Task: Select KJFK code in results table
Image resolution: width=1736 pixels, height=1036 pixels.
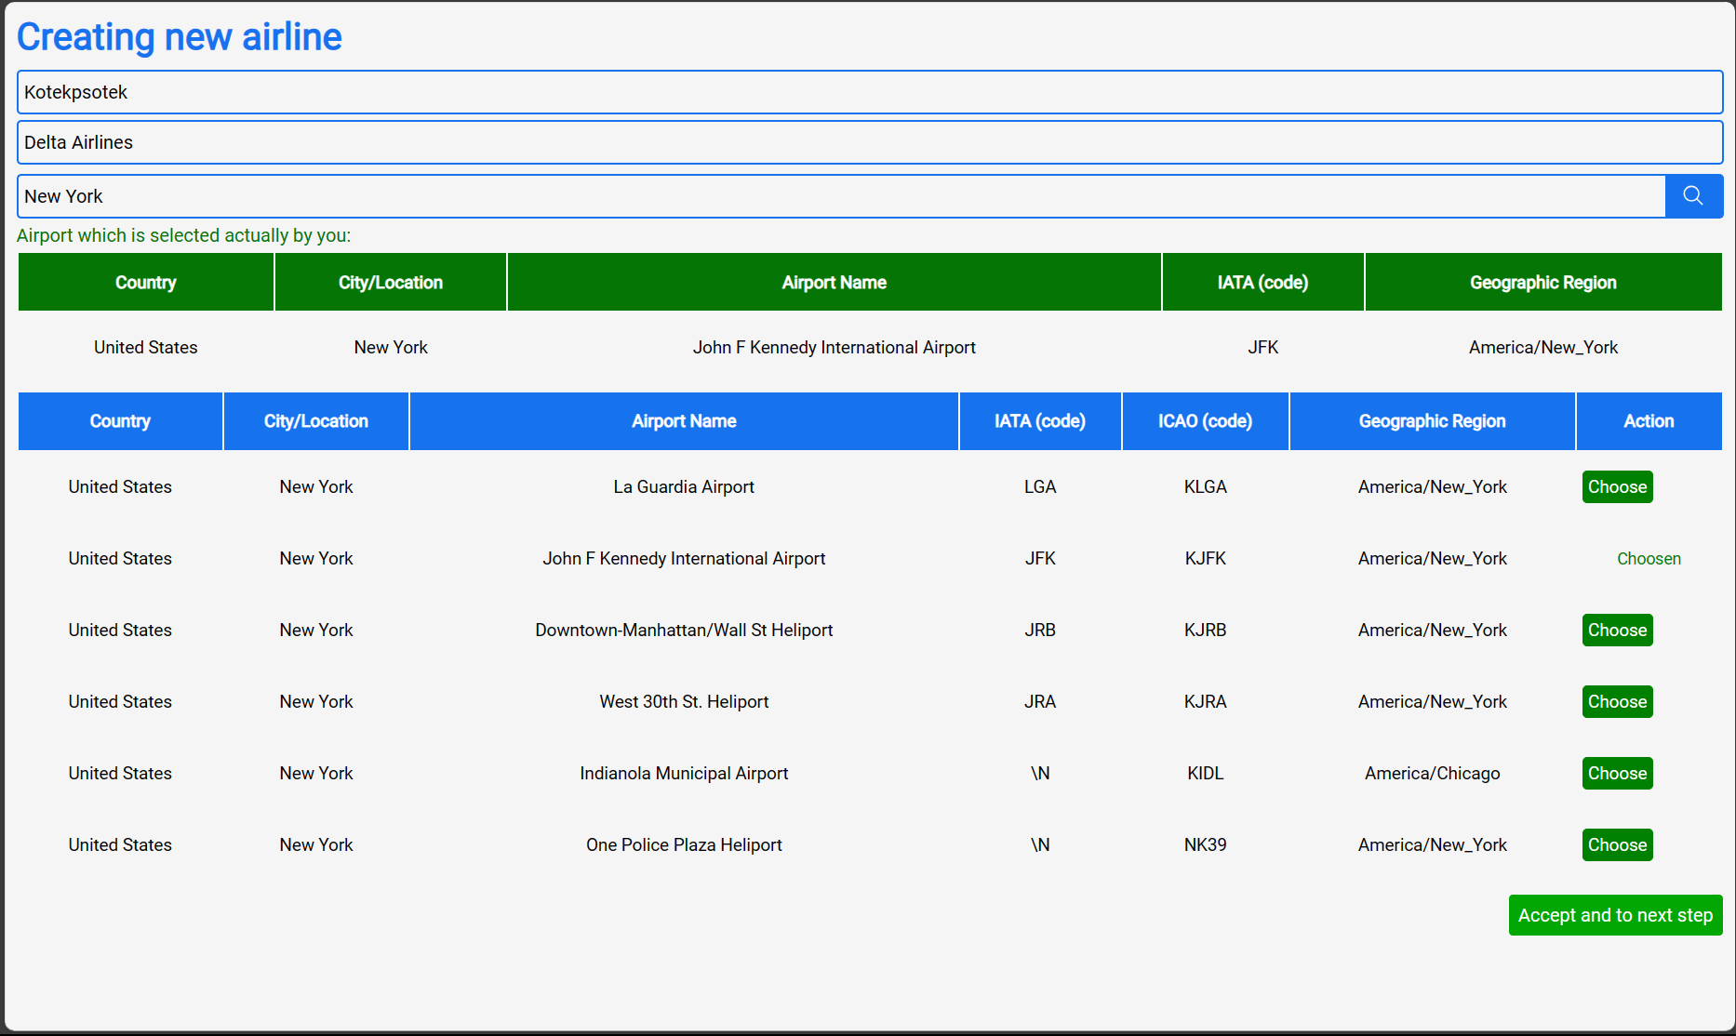Action: pos(1205,559)
